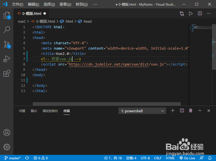Switch to 输出 panel tab
The image size is (216, 161).
click(34, 111)
